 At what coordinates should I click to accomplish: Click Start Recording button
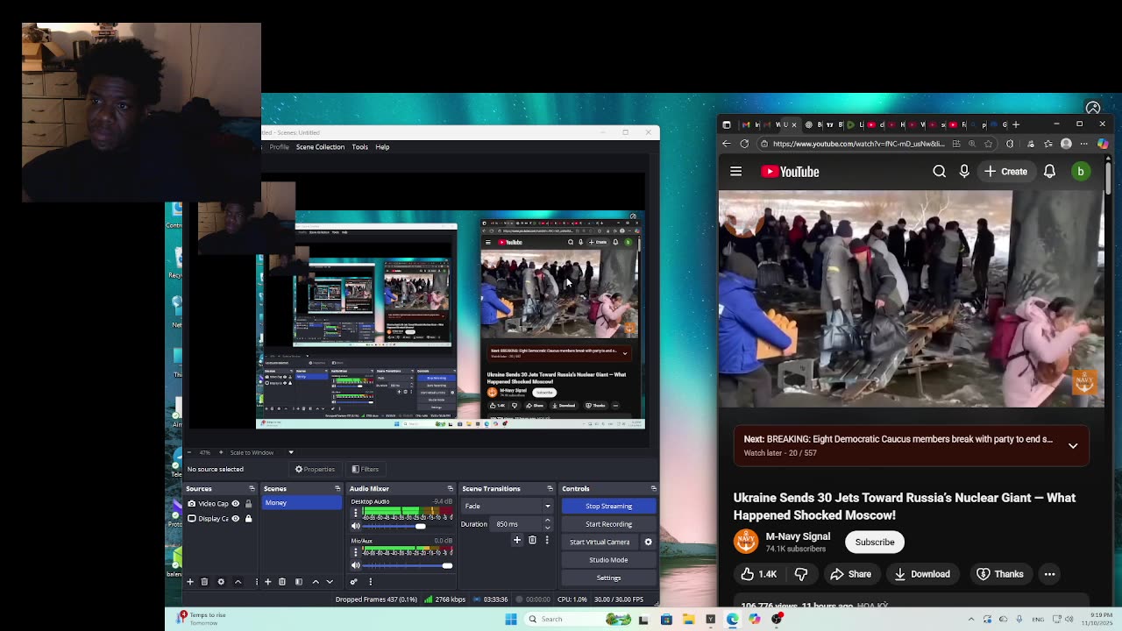tap(608, 524)
